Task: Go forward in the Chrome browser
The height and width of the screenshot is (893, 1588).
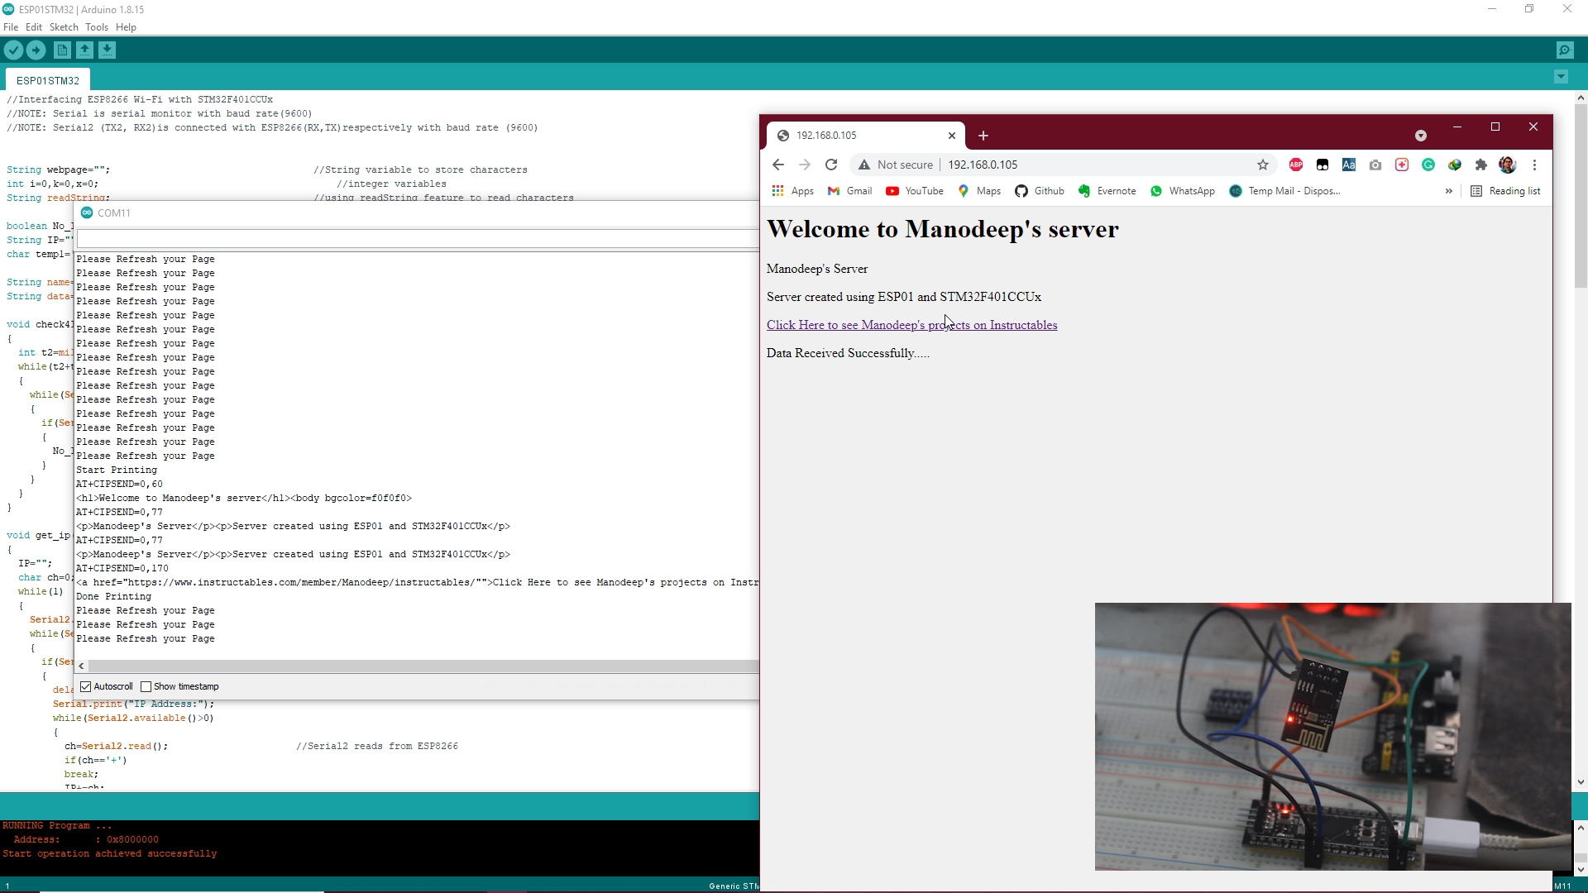Action: point(805,165)
